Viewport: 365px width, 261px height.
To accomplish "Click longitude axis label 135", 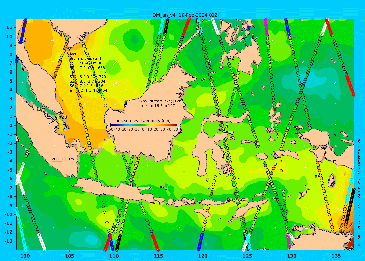I will 336,256.
